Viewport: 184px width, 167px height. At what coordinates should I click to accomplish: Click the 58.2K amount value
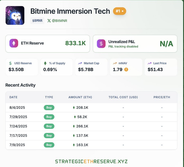(x=82, y=117)
